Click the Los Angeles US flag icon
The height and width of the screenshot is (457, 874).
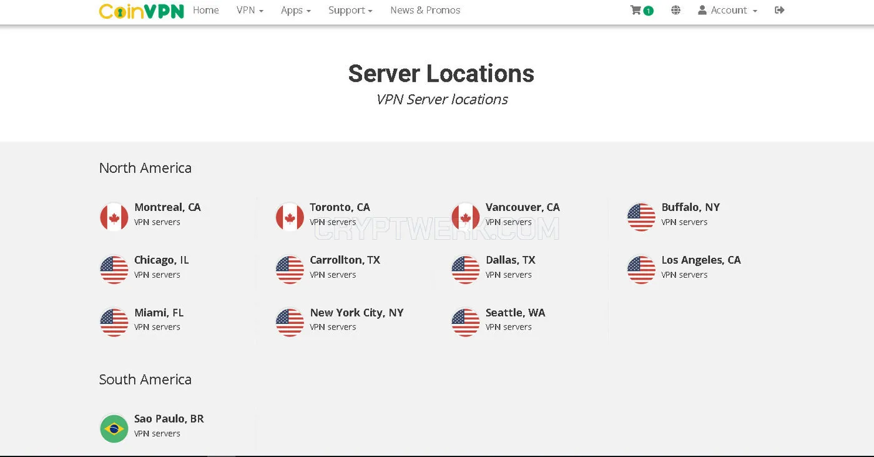coord(641,270)
